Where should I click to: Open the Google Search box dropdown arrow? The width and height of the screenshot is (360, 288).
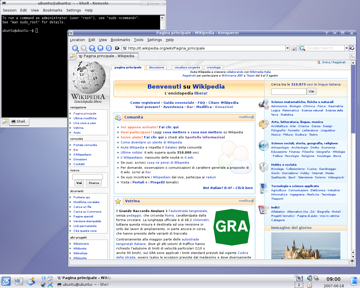[x=346, y=48]
